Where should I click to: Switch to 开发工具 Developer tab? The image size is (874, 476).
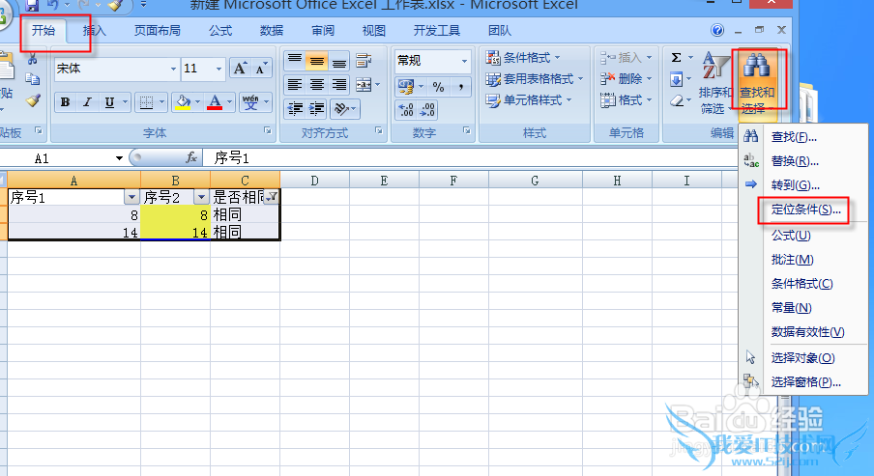click(436, 31)
